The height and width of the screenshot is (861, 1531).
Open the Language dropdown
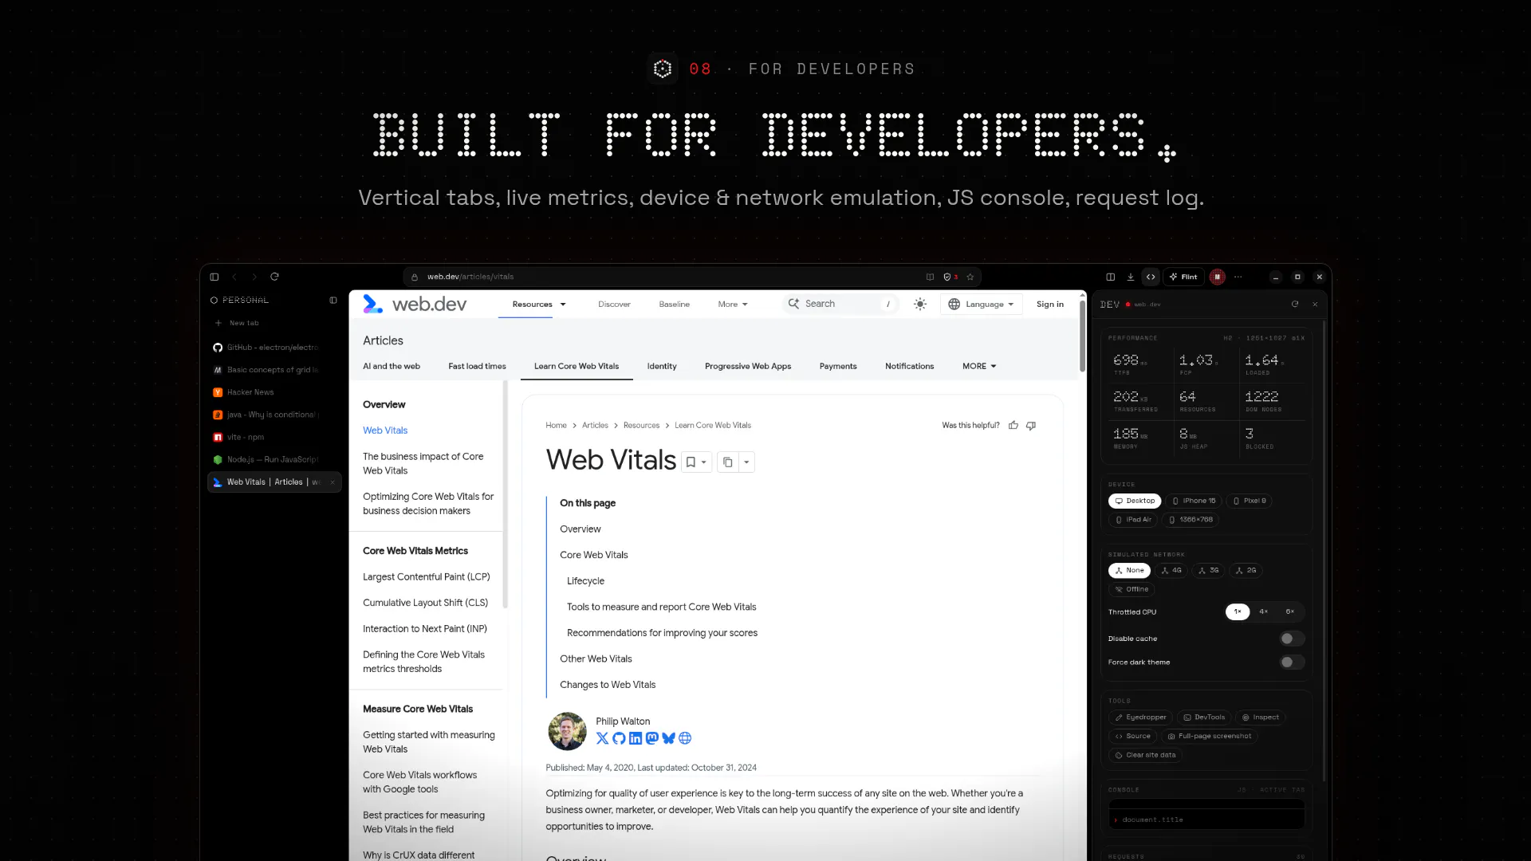[x=982, y=304]
